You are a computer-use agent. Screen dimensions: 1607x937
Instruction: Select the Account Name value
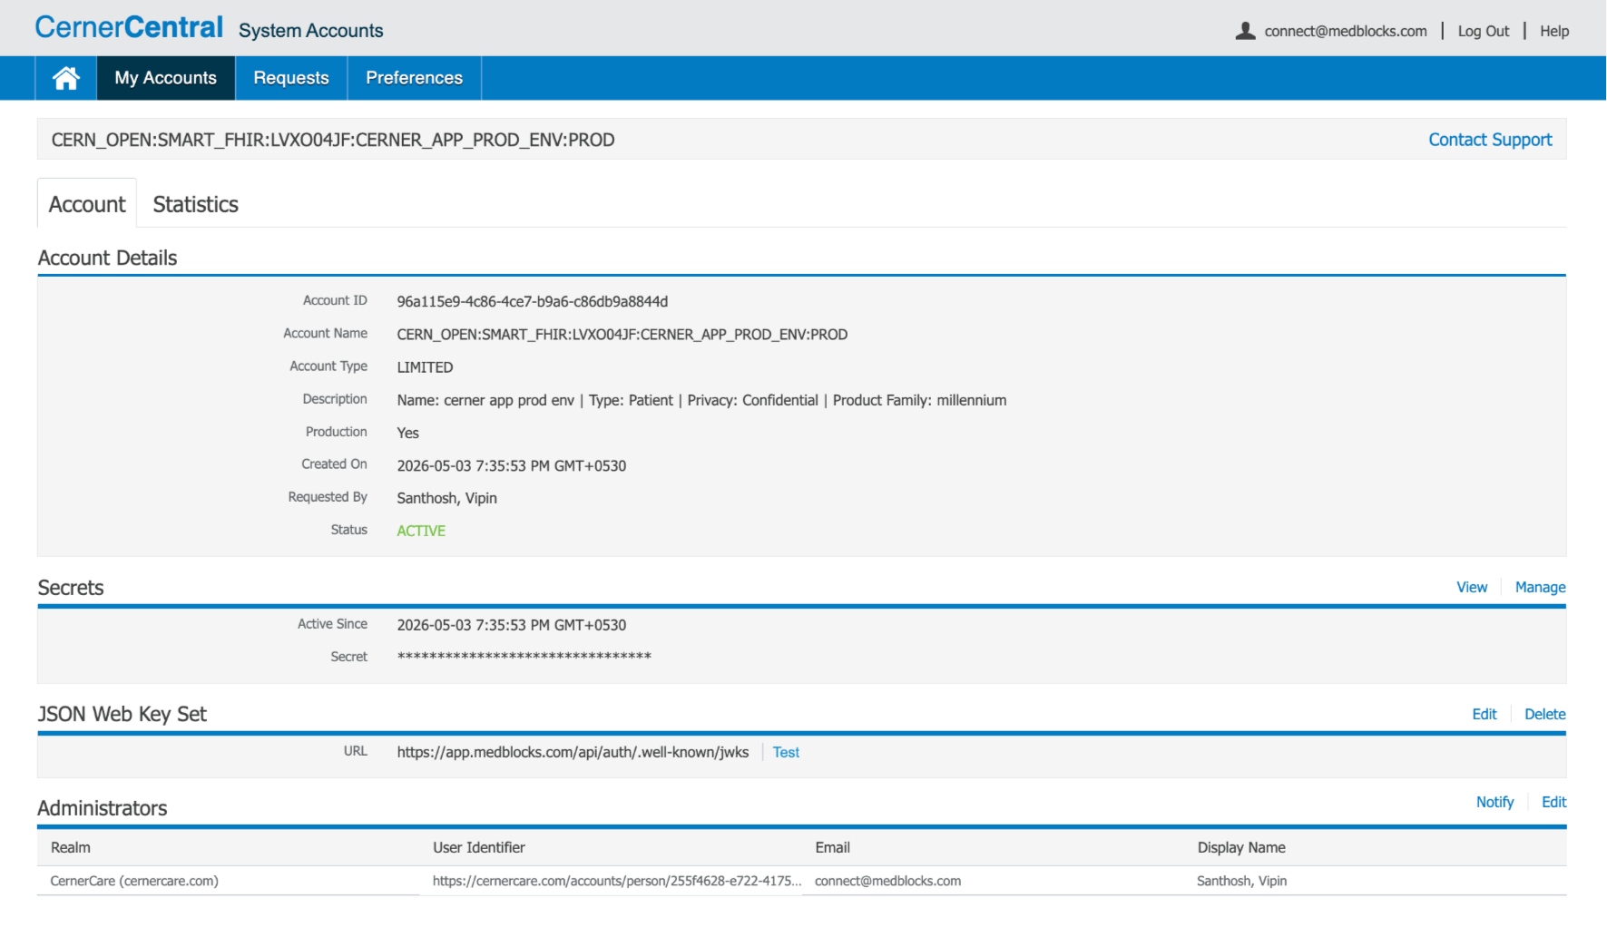pos(622,334)
